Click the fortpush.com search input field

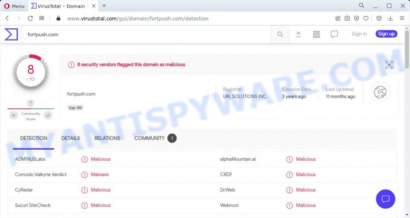pos(146,35)
